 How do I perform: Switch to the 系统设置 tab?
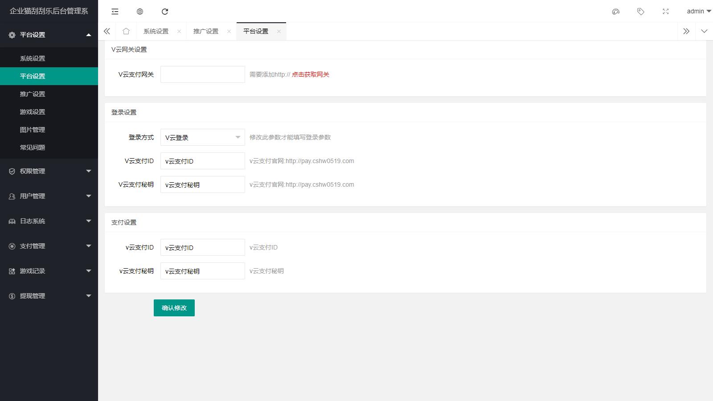click(x=156, y=31)
